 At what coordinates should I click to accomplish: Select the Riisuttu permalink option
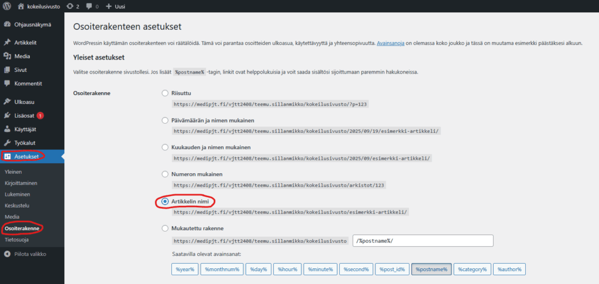165,93
